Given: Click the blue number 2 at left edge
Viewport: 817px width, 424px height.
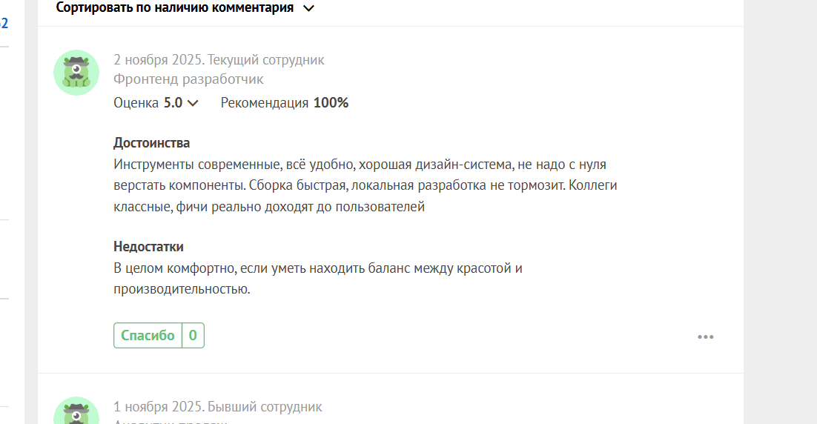Looking at the screenshot, I should [4, 24].
